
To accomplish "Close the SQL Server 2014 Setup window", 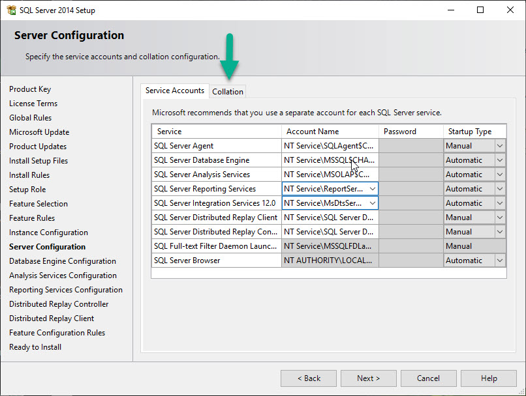I will pos(510,10).
